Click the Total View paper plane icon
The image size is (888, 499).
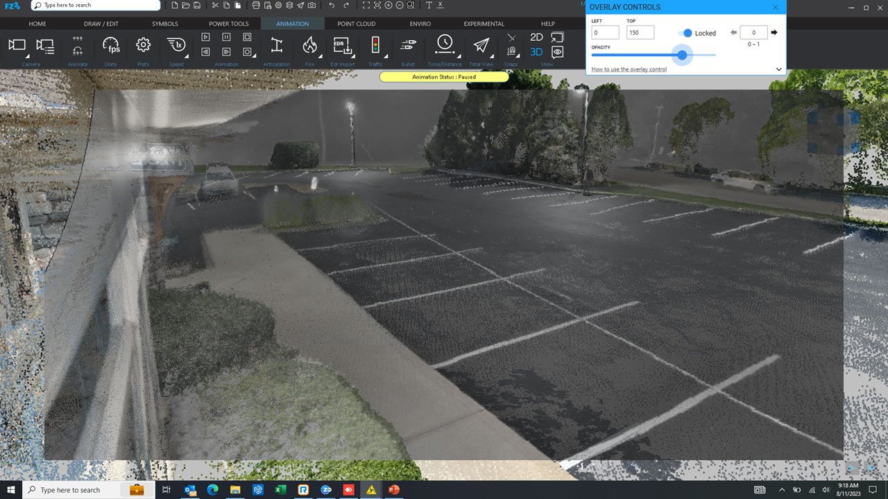click(481, 46)
